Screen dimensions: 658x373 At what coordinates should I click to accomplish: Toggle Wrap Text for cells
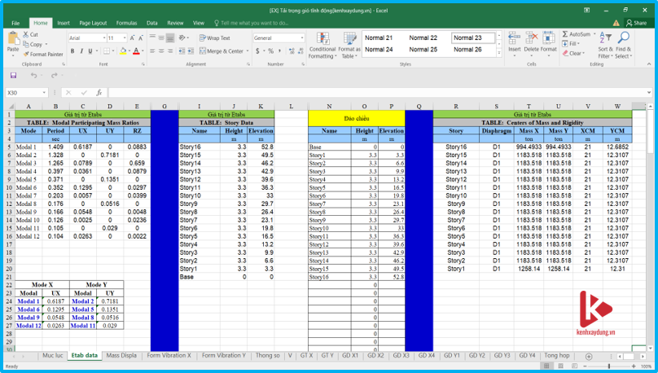pyautogui.click(x=215, y=38)
